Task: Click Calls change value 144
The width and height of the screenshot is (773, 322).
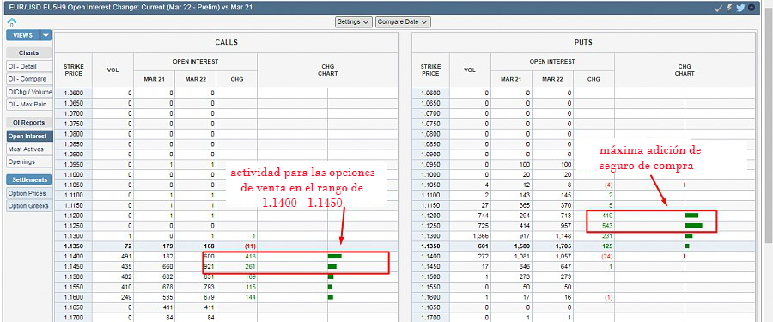Action: [x=251, y=297]
